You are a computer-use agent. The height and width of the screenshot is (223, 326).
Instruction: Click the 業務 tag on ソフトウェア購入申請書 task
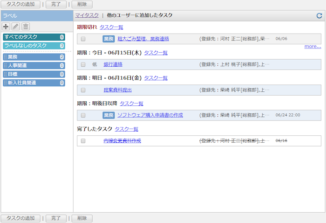109,115
